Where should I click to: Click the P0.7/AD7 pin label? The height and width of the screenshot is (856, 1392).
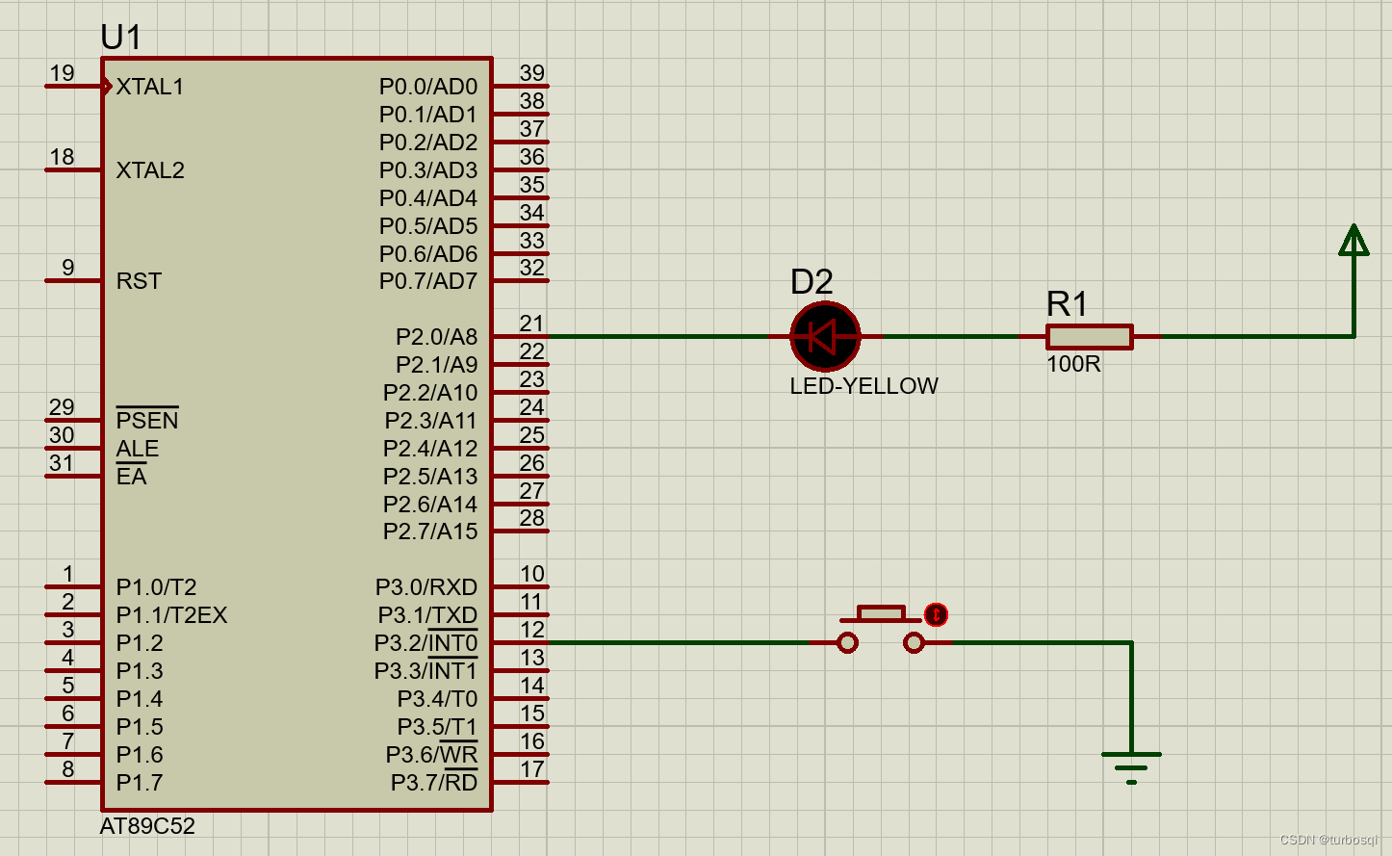click(428, 281)
